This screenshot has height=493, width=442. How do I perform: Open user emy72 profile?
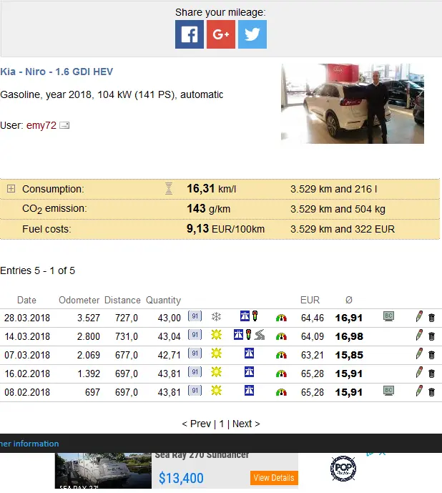(x=41, y=125)
